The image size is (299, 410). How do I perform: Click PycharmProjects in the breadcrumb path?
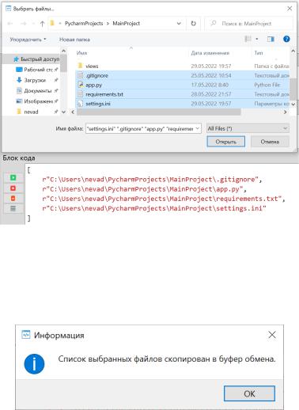pyautogui.click(x=84, y=23)
